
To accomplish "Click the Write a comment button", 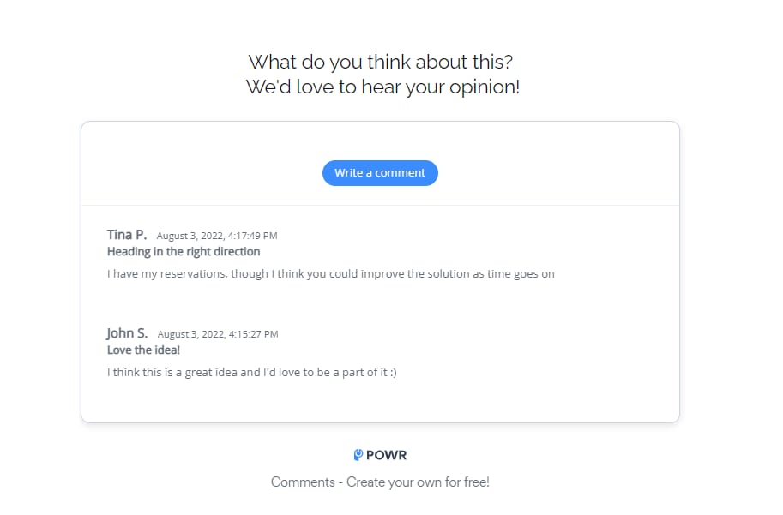I will pyautogui.click(x=380, y=172).
